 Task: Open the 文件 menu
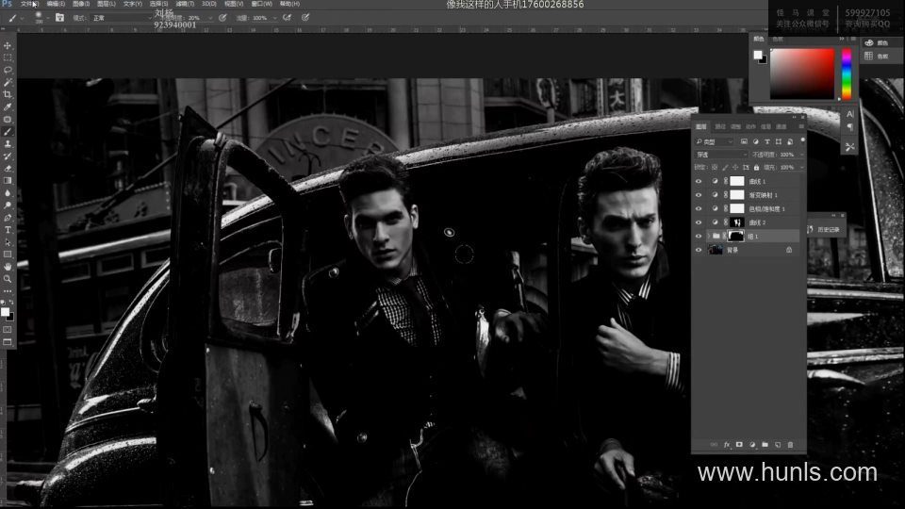(27, 4)
